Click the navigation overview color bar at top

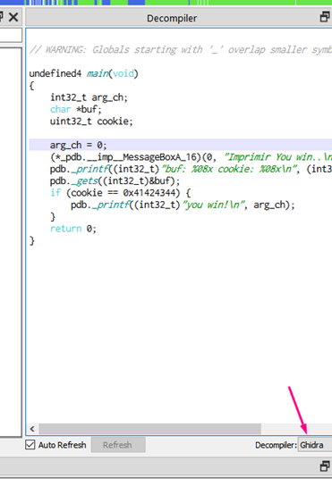tap(166, 3)
